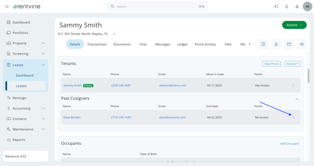Switch to the Transactions tab

pos(97,44)
